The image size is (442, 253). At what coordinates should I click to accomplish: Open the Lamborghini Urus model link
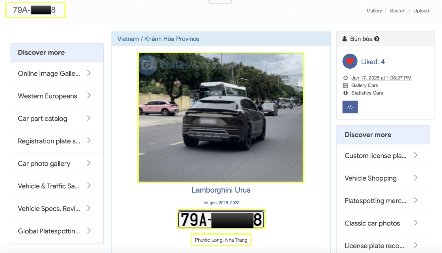tap(221, 190)
